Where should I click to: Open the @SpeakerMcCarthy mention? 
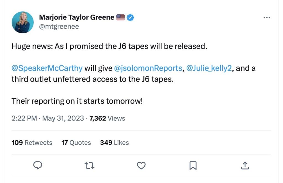[47, 68]
